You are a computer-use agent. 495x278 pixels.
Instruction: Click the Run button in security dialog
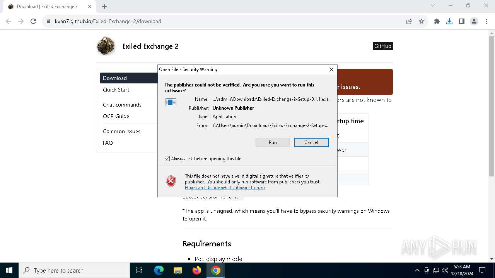click(273, 142)
